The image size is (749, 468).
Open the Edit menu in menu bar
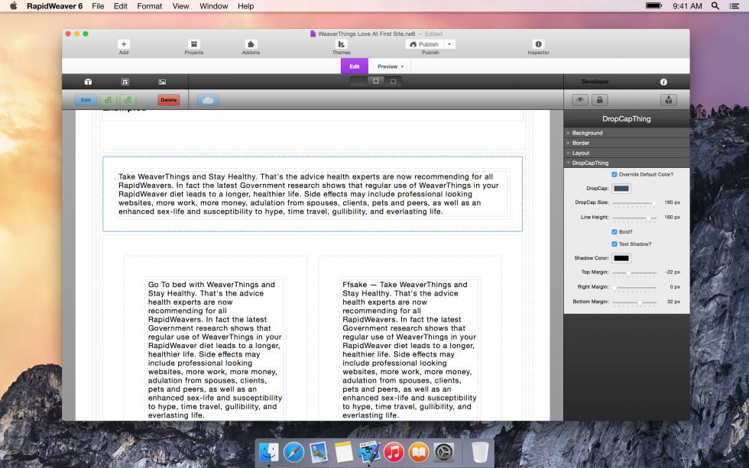[x=121, y=6]
